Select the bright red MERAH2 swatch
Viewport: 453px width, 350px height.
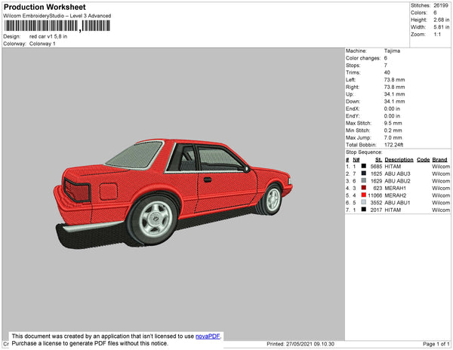364,195
